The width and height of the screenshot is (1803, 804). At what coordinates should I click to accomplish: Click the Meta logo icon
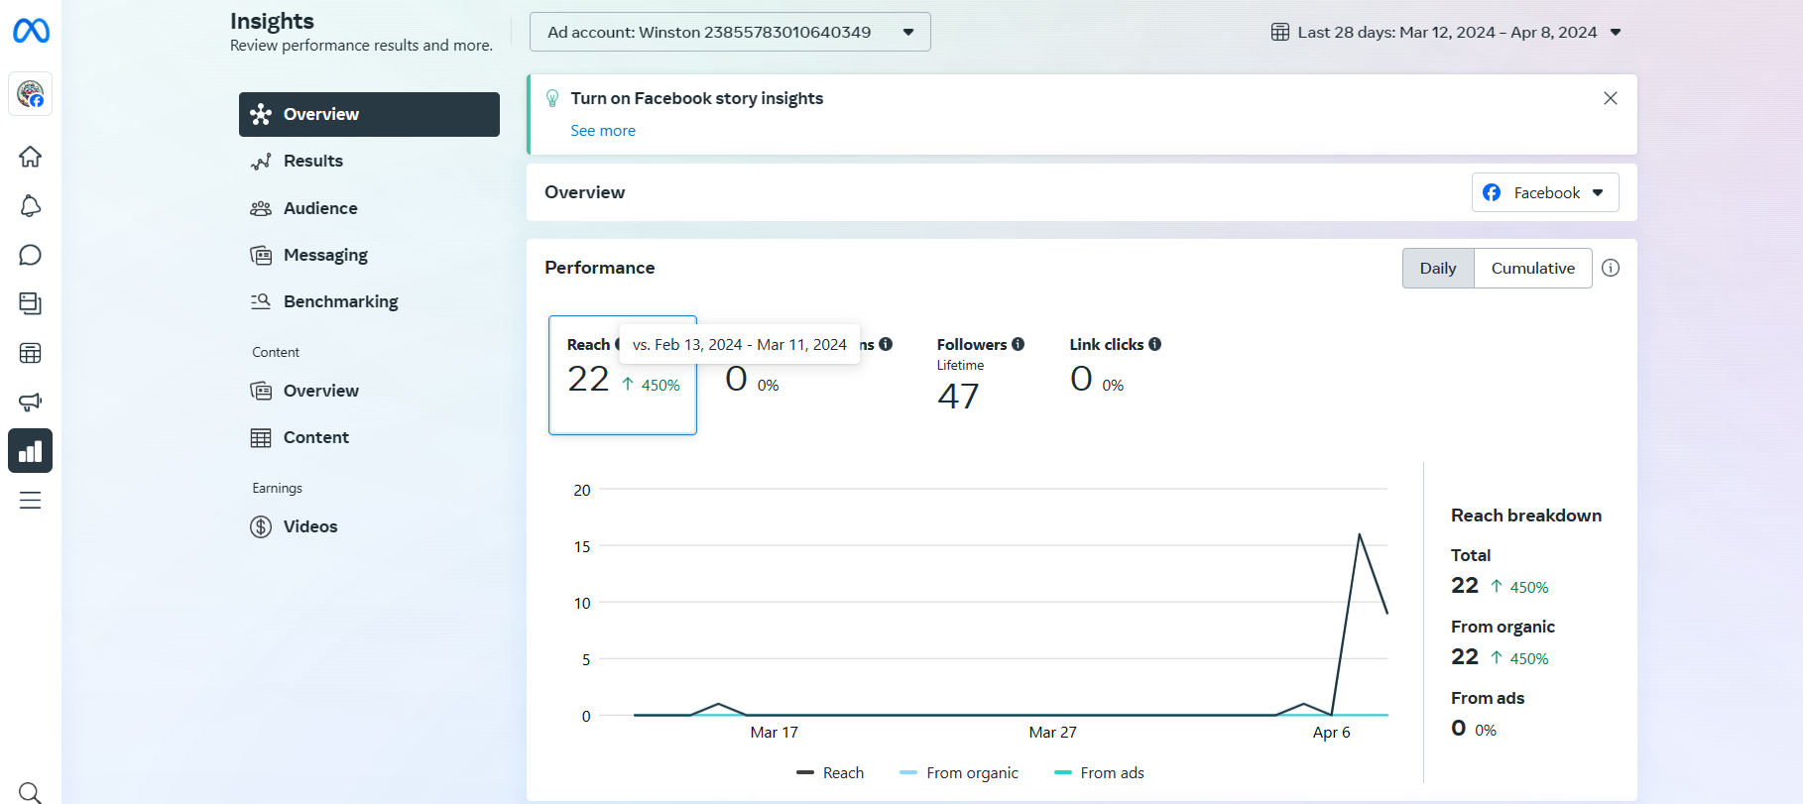(31, 32)
